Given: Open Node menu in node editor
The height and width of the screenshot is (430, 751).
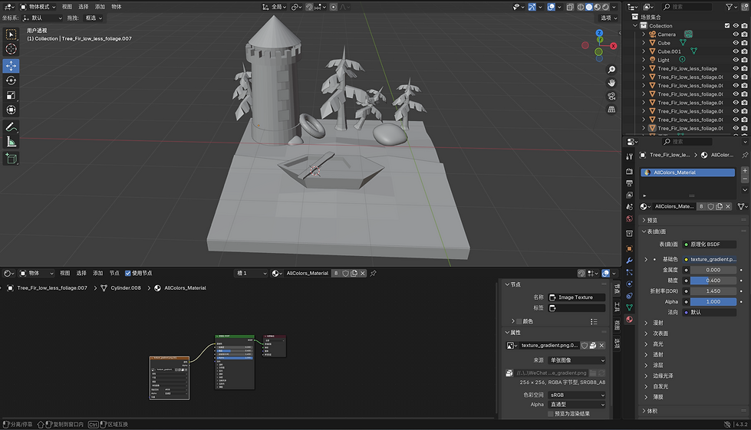Looking at the screenshot, I should click(x=114, y=273).
